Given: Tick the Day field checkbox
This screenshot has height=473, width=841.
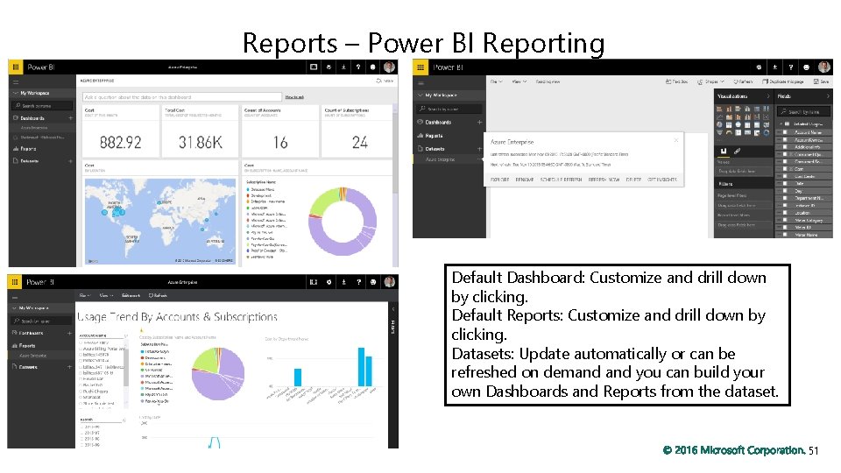Looking at the screenshot, I should pos(785,191).
